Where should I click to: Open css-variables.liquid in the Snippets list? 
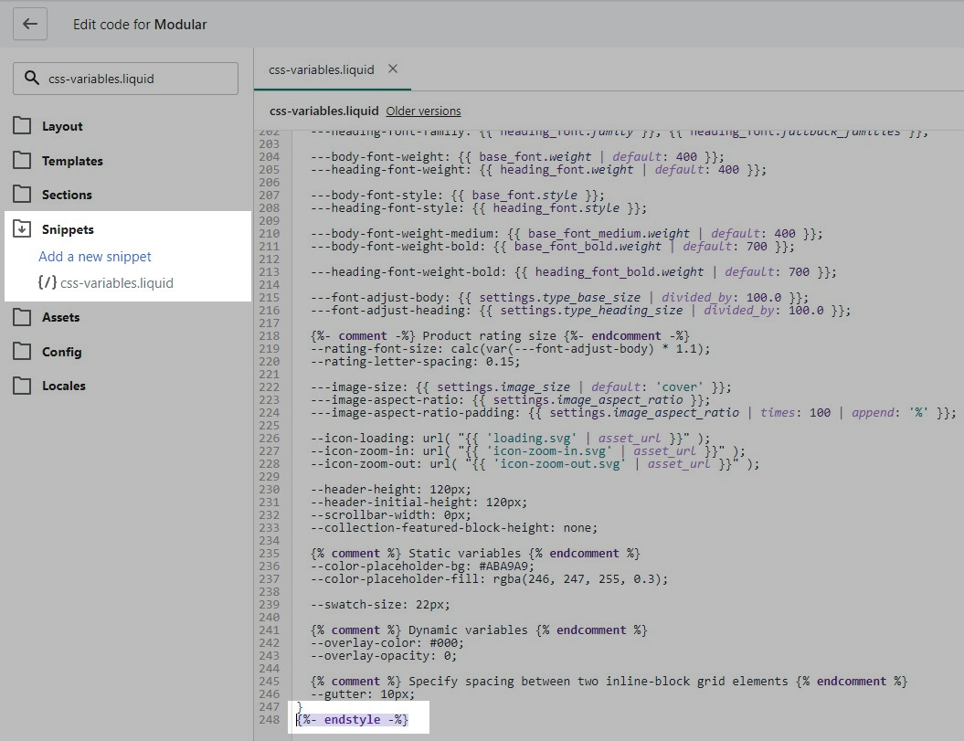[117, 283]
